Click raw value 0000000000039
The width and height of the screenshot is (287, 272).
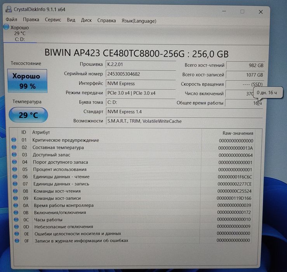point(234,205)
